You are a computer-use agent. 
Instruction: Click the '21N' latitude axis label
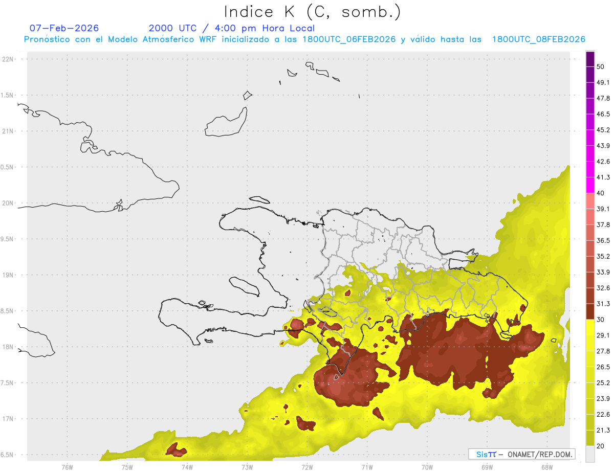pyautogui.click(x=8, y=131)
